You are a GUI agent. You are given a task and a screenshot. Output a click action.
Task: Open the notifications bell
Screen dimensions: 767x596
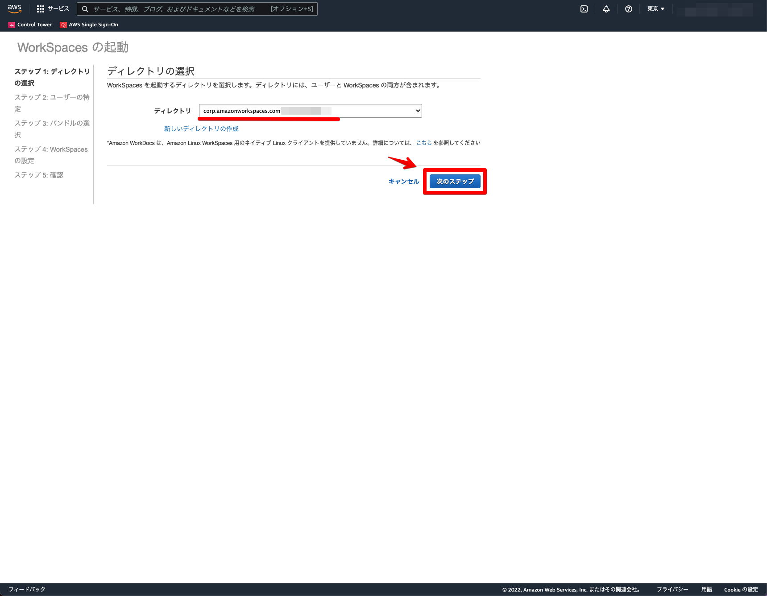(x=606, y=8)
